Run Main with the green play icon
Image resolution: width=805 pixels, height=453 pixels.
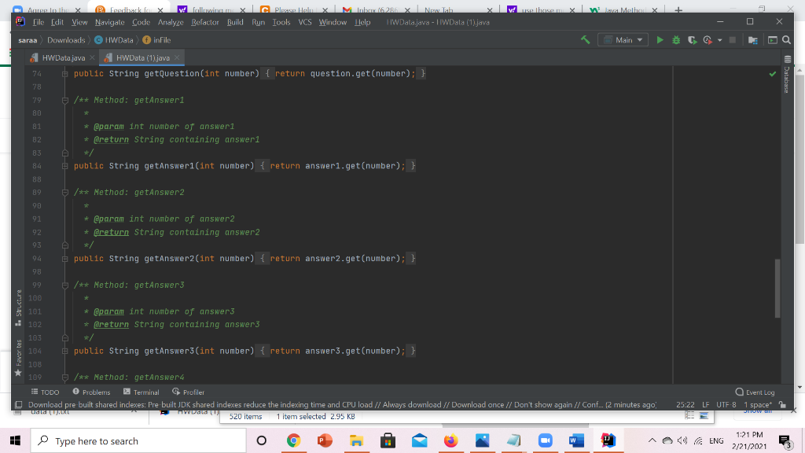[x=660, y=39]
